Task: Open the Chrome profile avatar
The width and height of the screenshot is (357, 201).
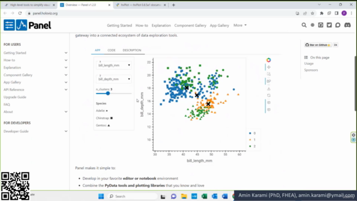Action: tap(344, 13)
